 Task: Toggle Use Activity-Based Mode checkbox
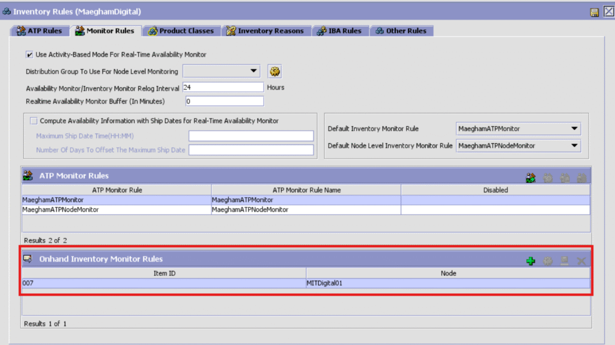tap(29, 55)
